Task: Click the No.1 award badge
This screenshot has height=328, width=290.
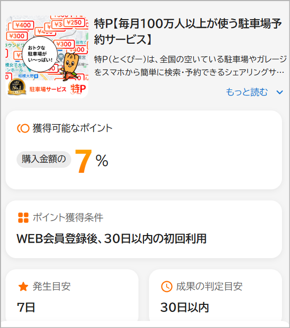Action: [x=17, y=87]
